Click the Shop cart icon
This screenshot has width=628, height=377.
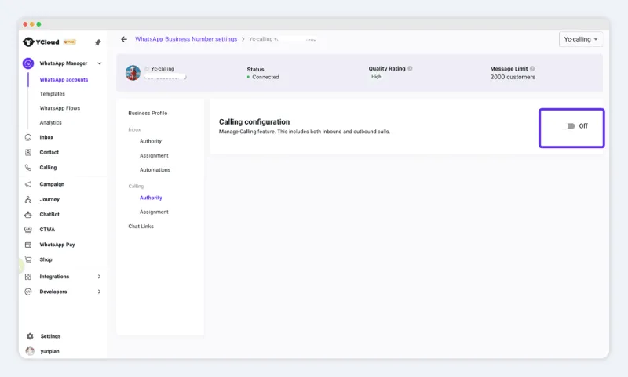[x=28, y=259]
